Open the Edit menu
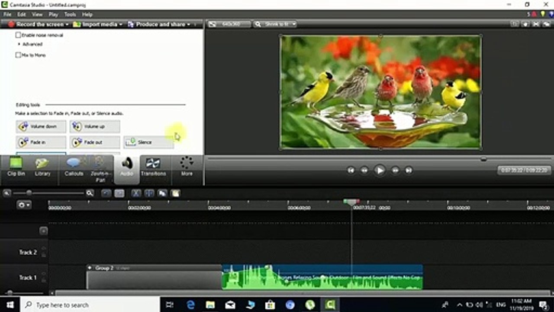Image resolution: width=554 pixels, height=312 pixels. [x=21, y=14]
